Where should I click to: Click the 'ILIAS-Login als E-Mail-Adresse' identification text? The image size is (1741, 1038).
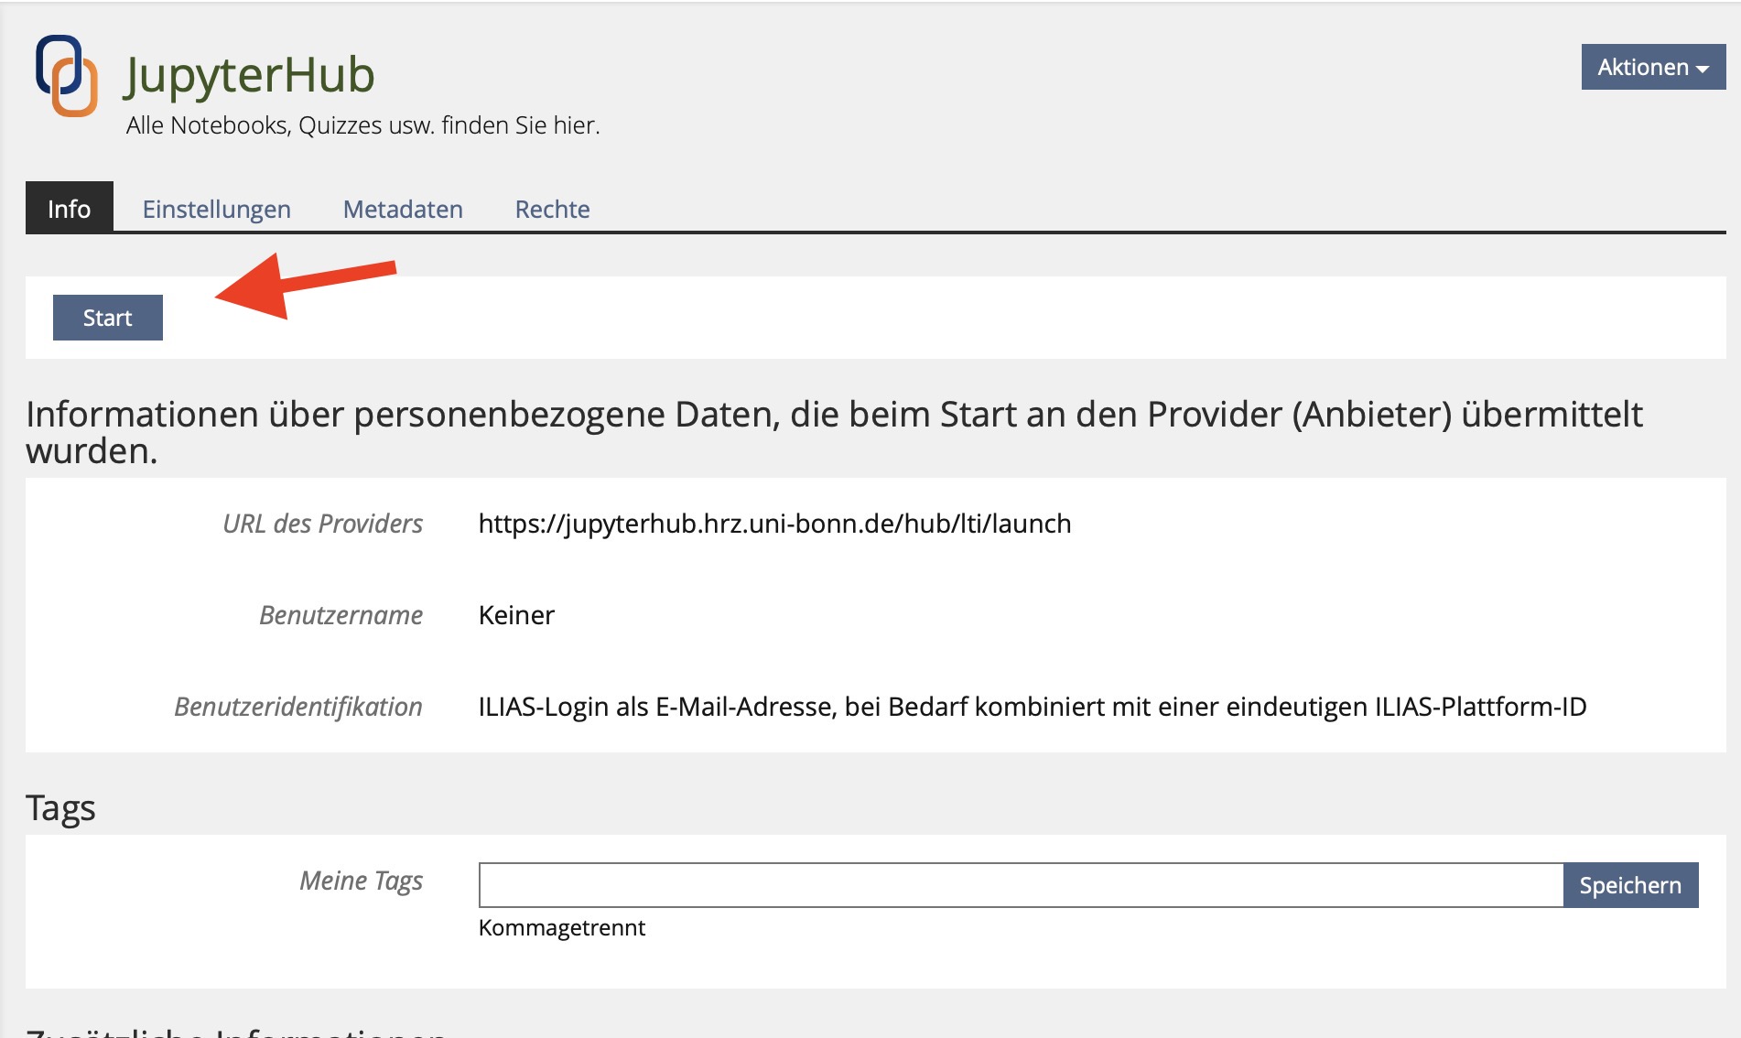[1033, 707]
